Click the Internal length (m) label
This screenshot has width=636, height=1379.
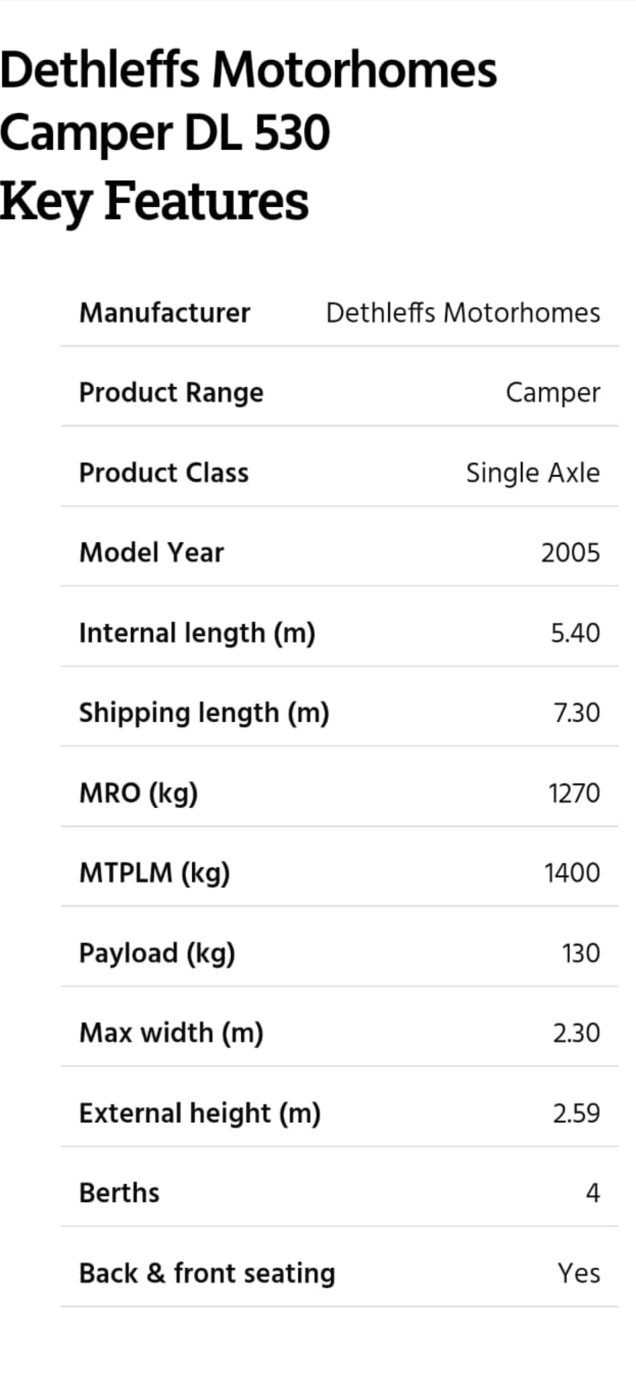point(198,633)
